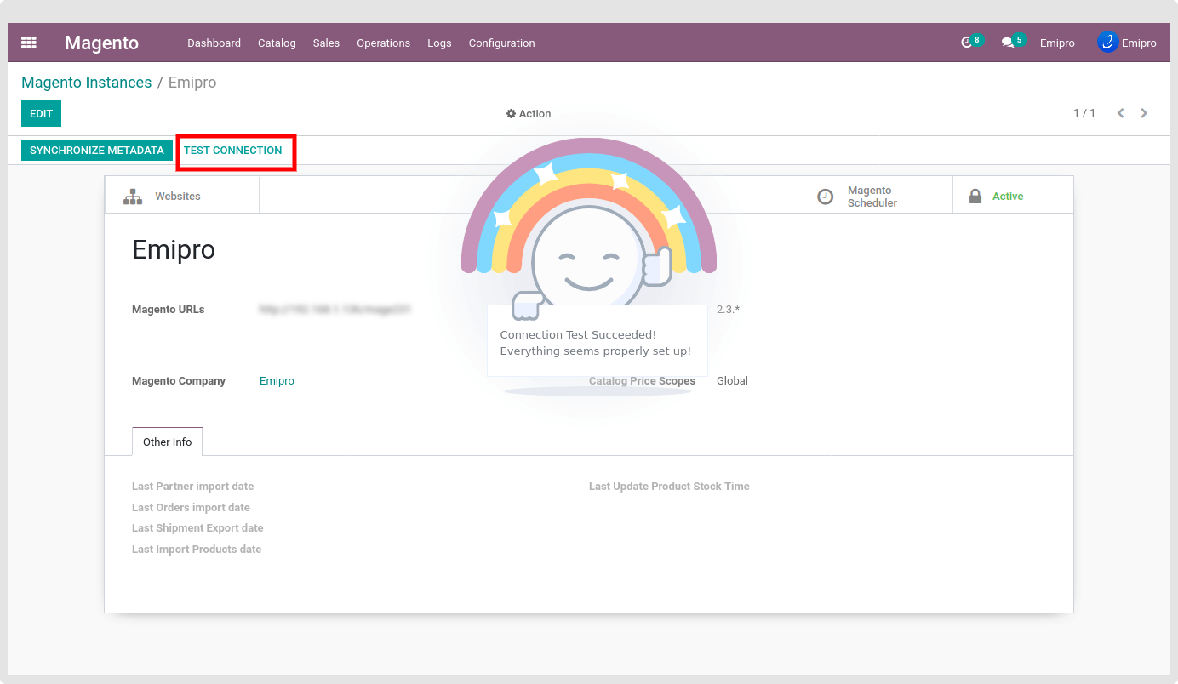Image resolution: width=1178 pixels, height=684 pixels.
Task: Open the Logs menu
Action: (439, 43)
